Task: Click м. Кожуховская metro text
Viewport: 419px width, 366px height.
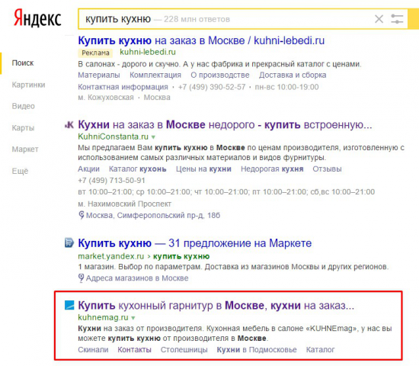Action: pyautogui.click(x=106, y=98)
